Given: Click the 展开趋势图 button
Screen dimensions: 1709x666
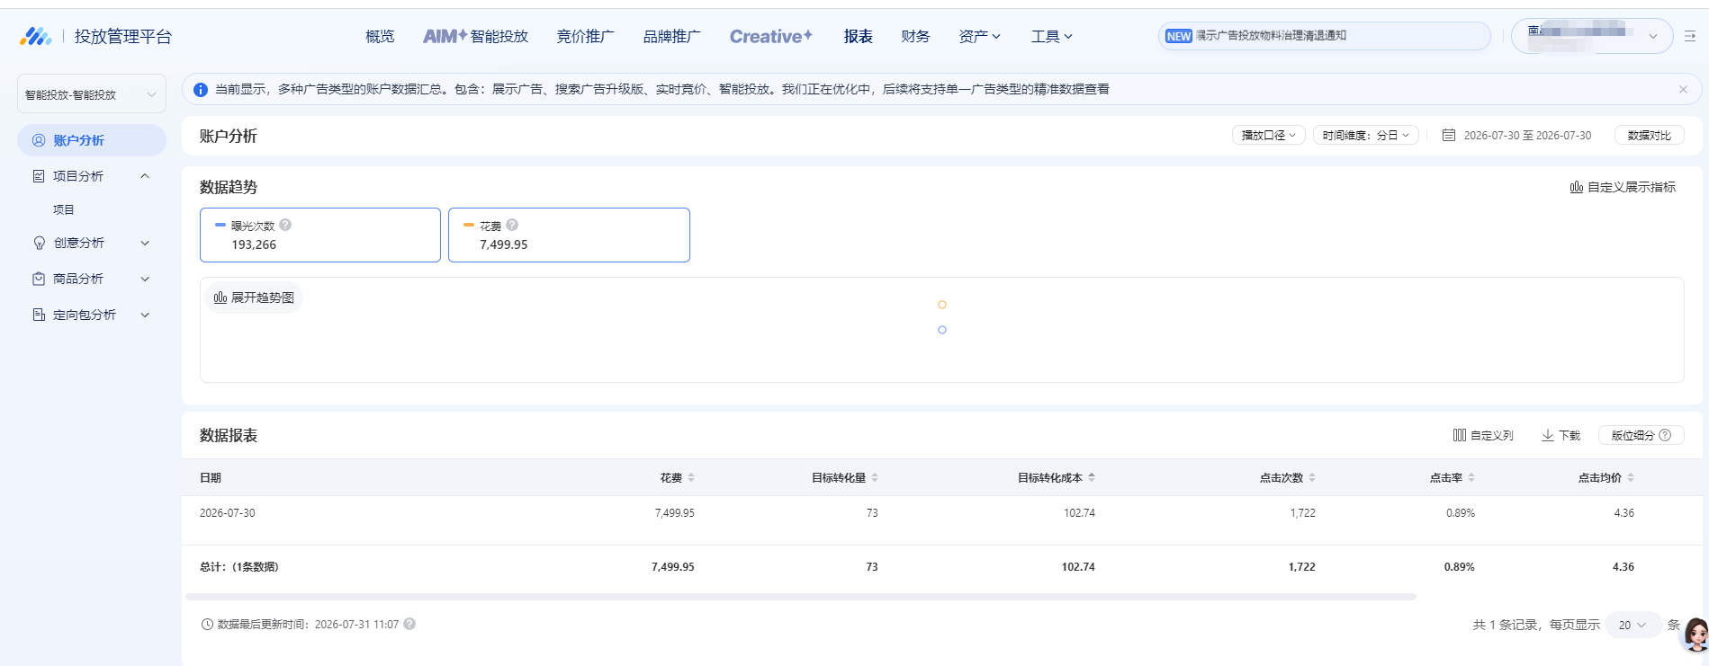Looking at the screenshot, I should (x=254, y=297).
